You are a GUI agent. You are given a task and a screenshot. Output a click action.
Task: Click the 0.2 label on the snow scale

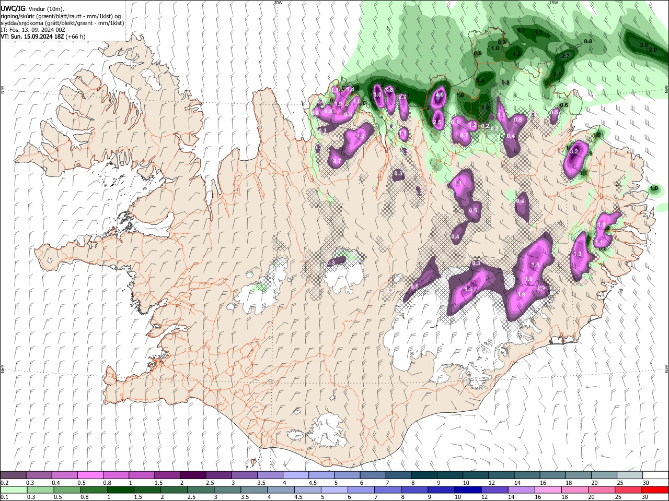[x=4, y=483]
